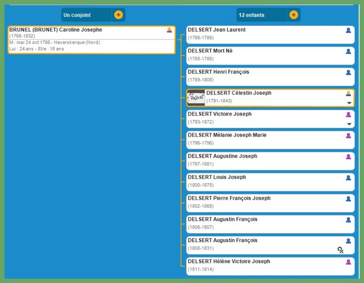Click the female icon for Augustine Joseph
Viewport: 364px width, 283px height.
[348, 157]
